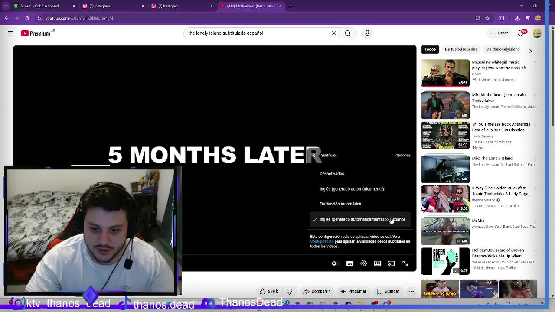Open options menu for Mi Mix

pos(535,221)
